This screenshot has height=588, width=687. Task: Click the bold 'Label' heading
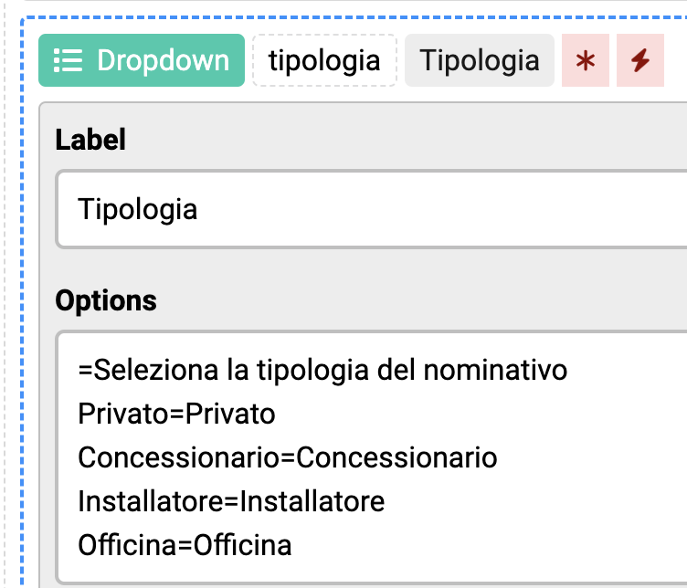coord(90,140)
